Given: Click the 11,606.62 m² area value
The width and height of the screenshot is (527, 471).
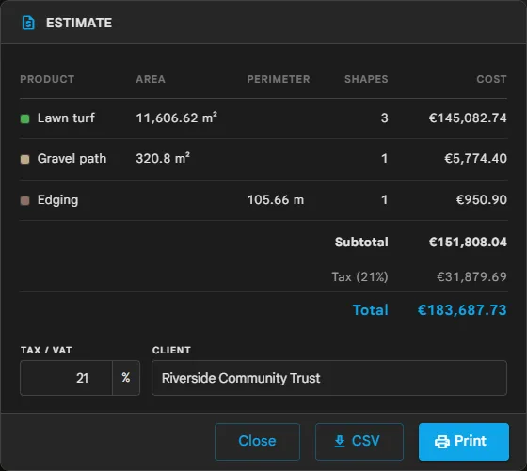Looking at the screenshot, I should pyautogui.click(x=177, y=118).
